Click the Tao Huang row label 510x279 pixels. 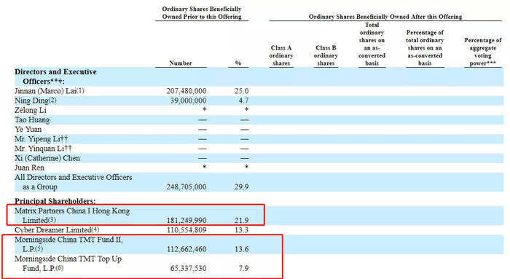pos(32,120)
